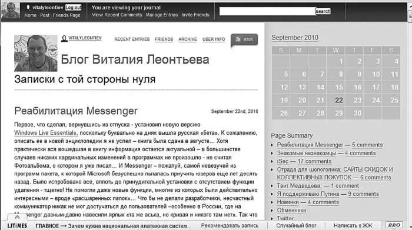This screenshot has width=412, height=230.
Task: Click into the search input field
Action: (x=267, y=11)
